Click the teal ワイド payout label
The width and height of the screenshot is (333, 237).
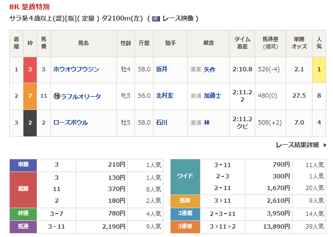(x=185, y=176)
